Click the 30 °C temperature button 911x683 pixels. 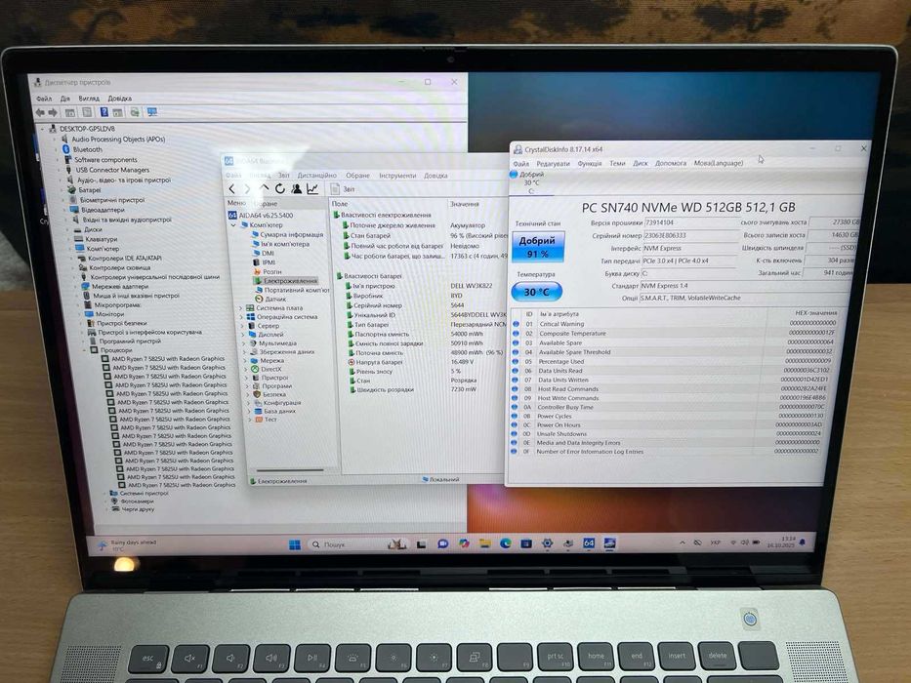point(537,292)
